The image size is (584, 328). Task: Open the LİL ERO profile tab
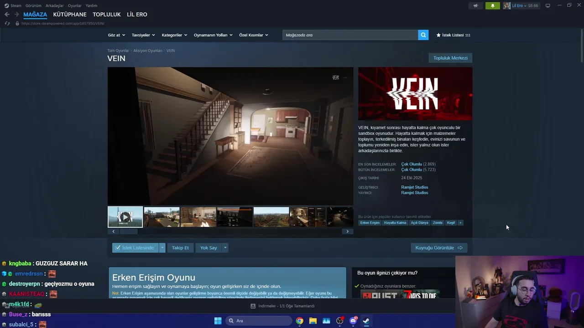click(x=137, y=15)
